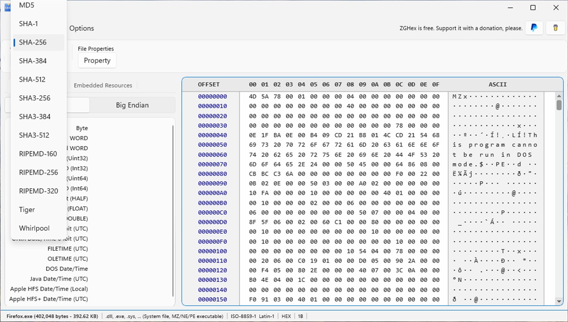Open the Options menu
The width and height of the screenshot is (568, 322).
coord(81,28)
